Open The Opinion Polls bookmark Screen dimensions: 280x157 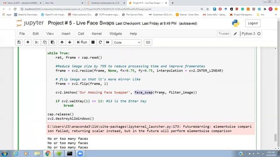pyautogui.click(x=133, y=15)
